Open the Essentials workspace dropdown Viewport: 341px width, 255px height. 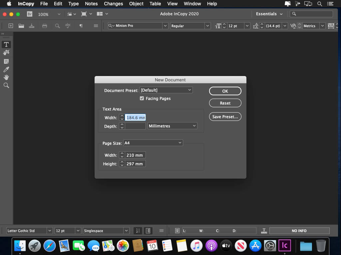[x=269, y=14]
